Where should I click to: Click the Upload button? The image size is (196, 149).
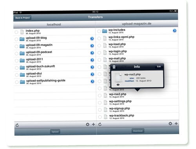click(55, 132)
